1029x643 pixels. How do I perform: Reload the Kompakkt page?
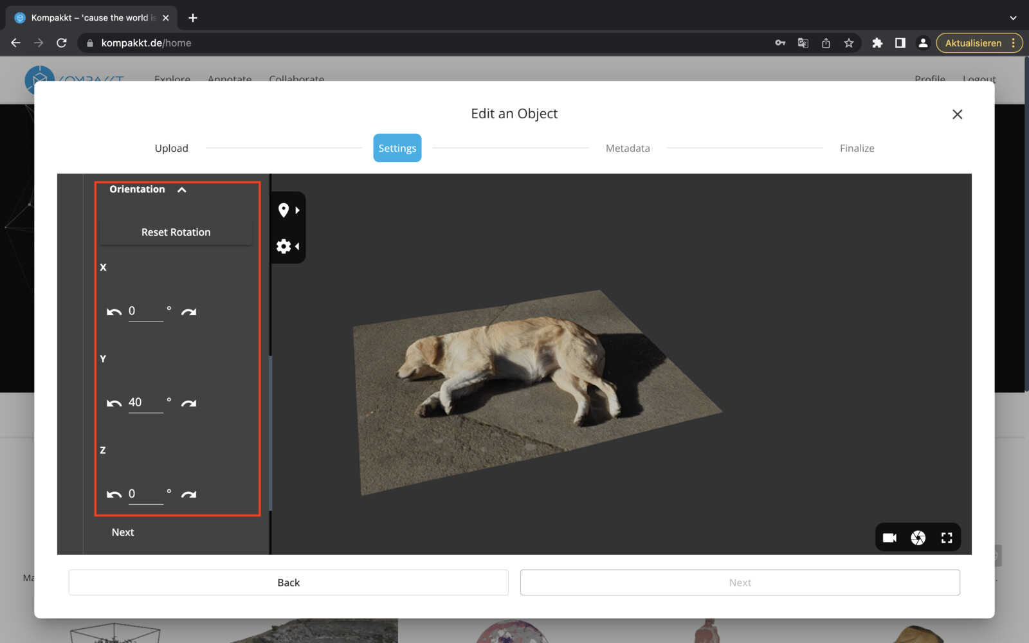tap(62, 43)
